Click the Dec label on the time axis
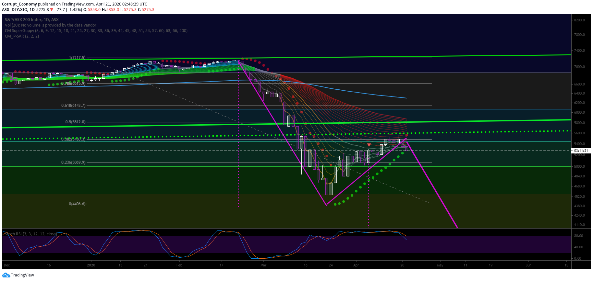This screenshot has height=281, width=593. [7, 265]
